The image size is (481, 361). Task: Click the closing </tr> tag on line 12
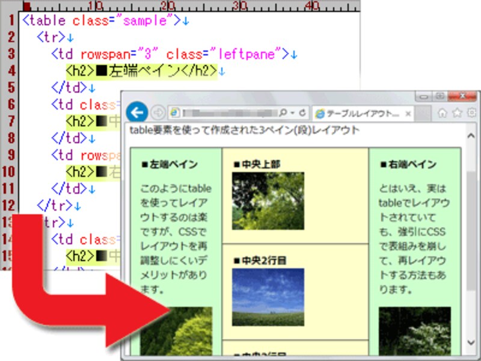55,205
